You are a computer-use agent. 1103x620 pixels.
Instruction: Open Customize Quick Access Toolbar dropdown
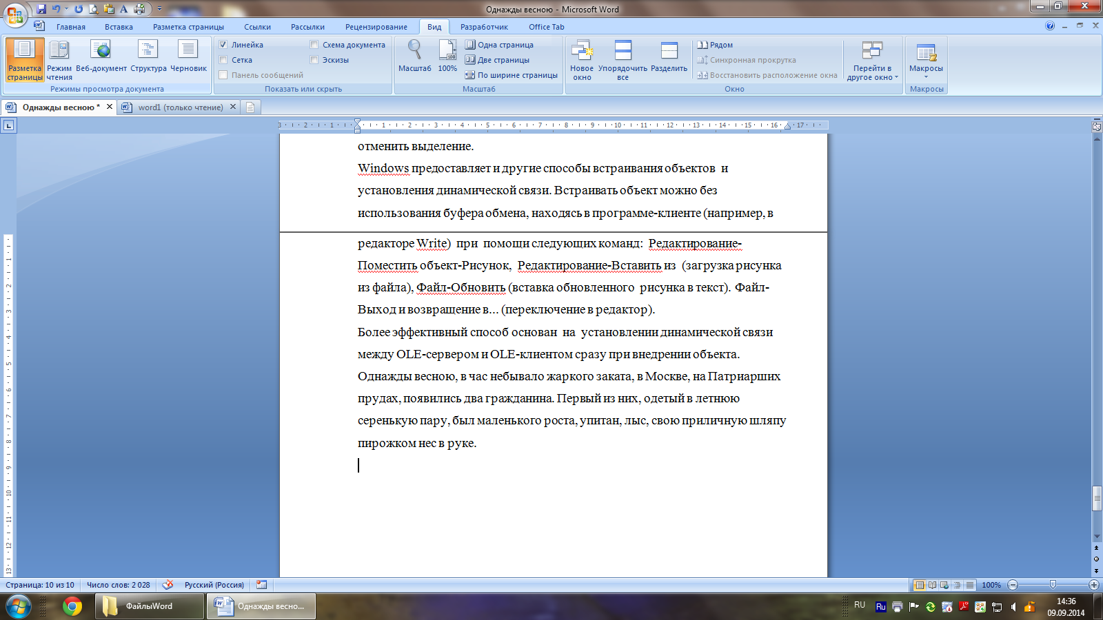pyautogui.click(x=159, y=9)
